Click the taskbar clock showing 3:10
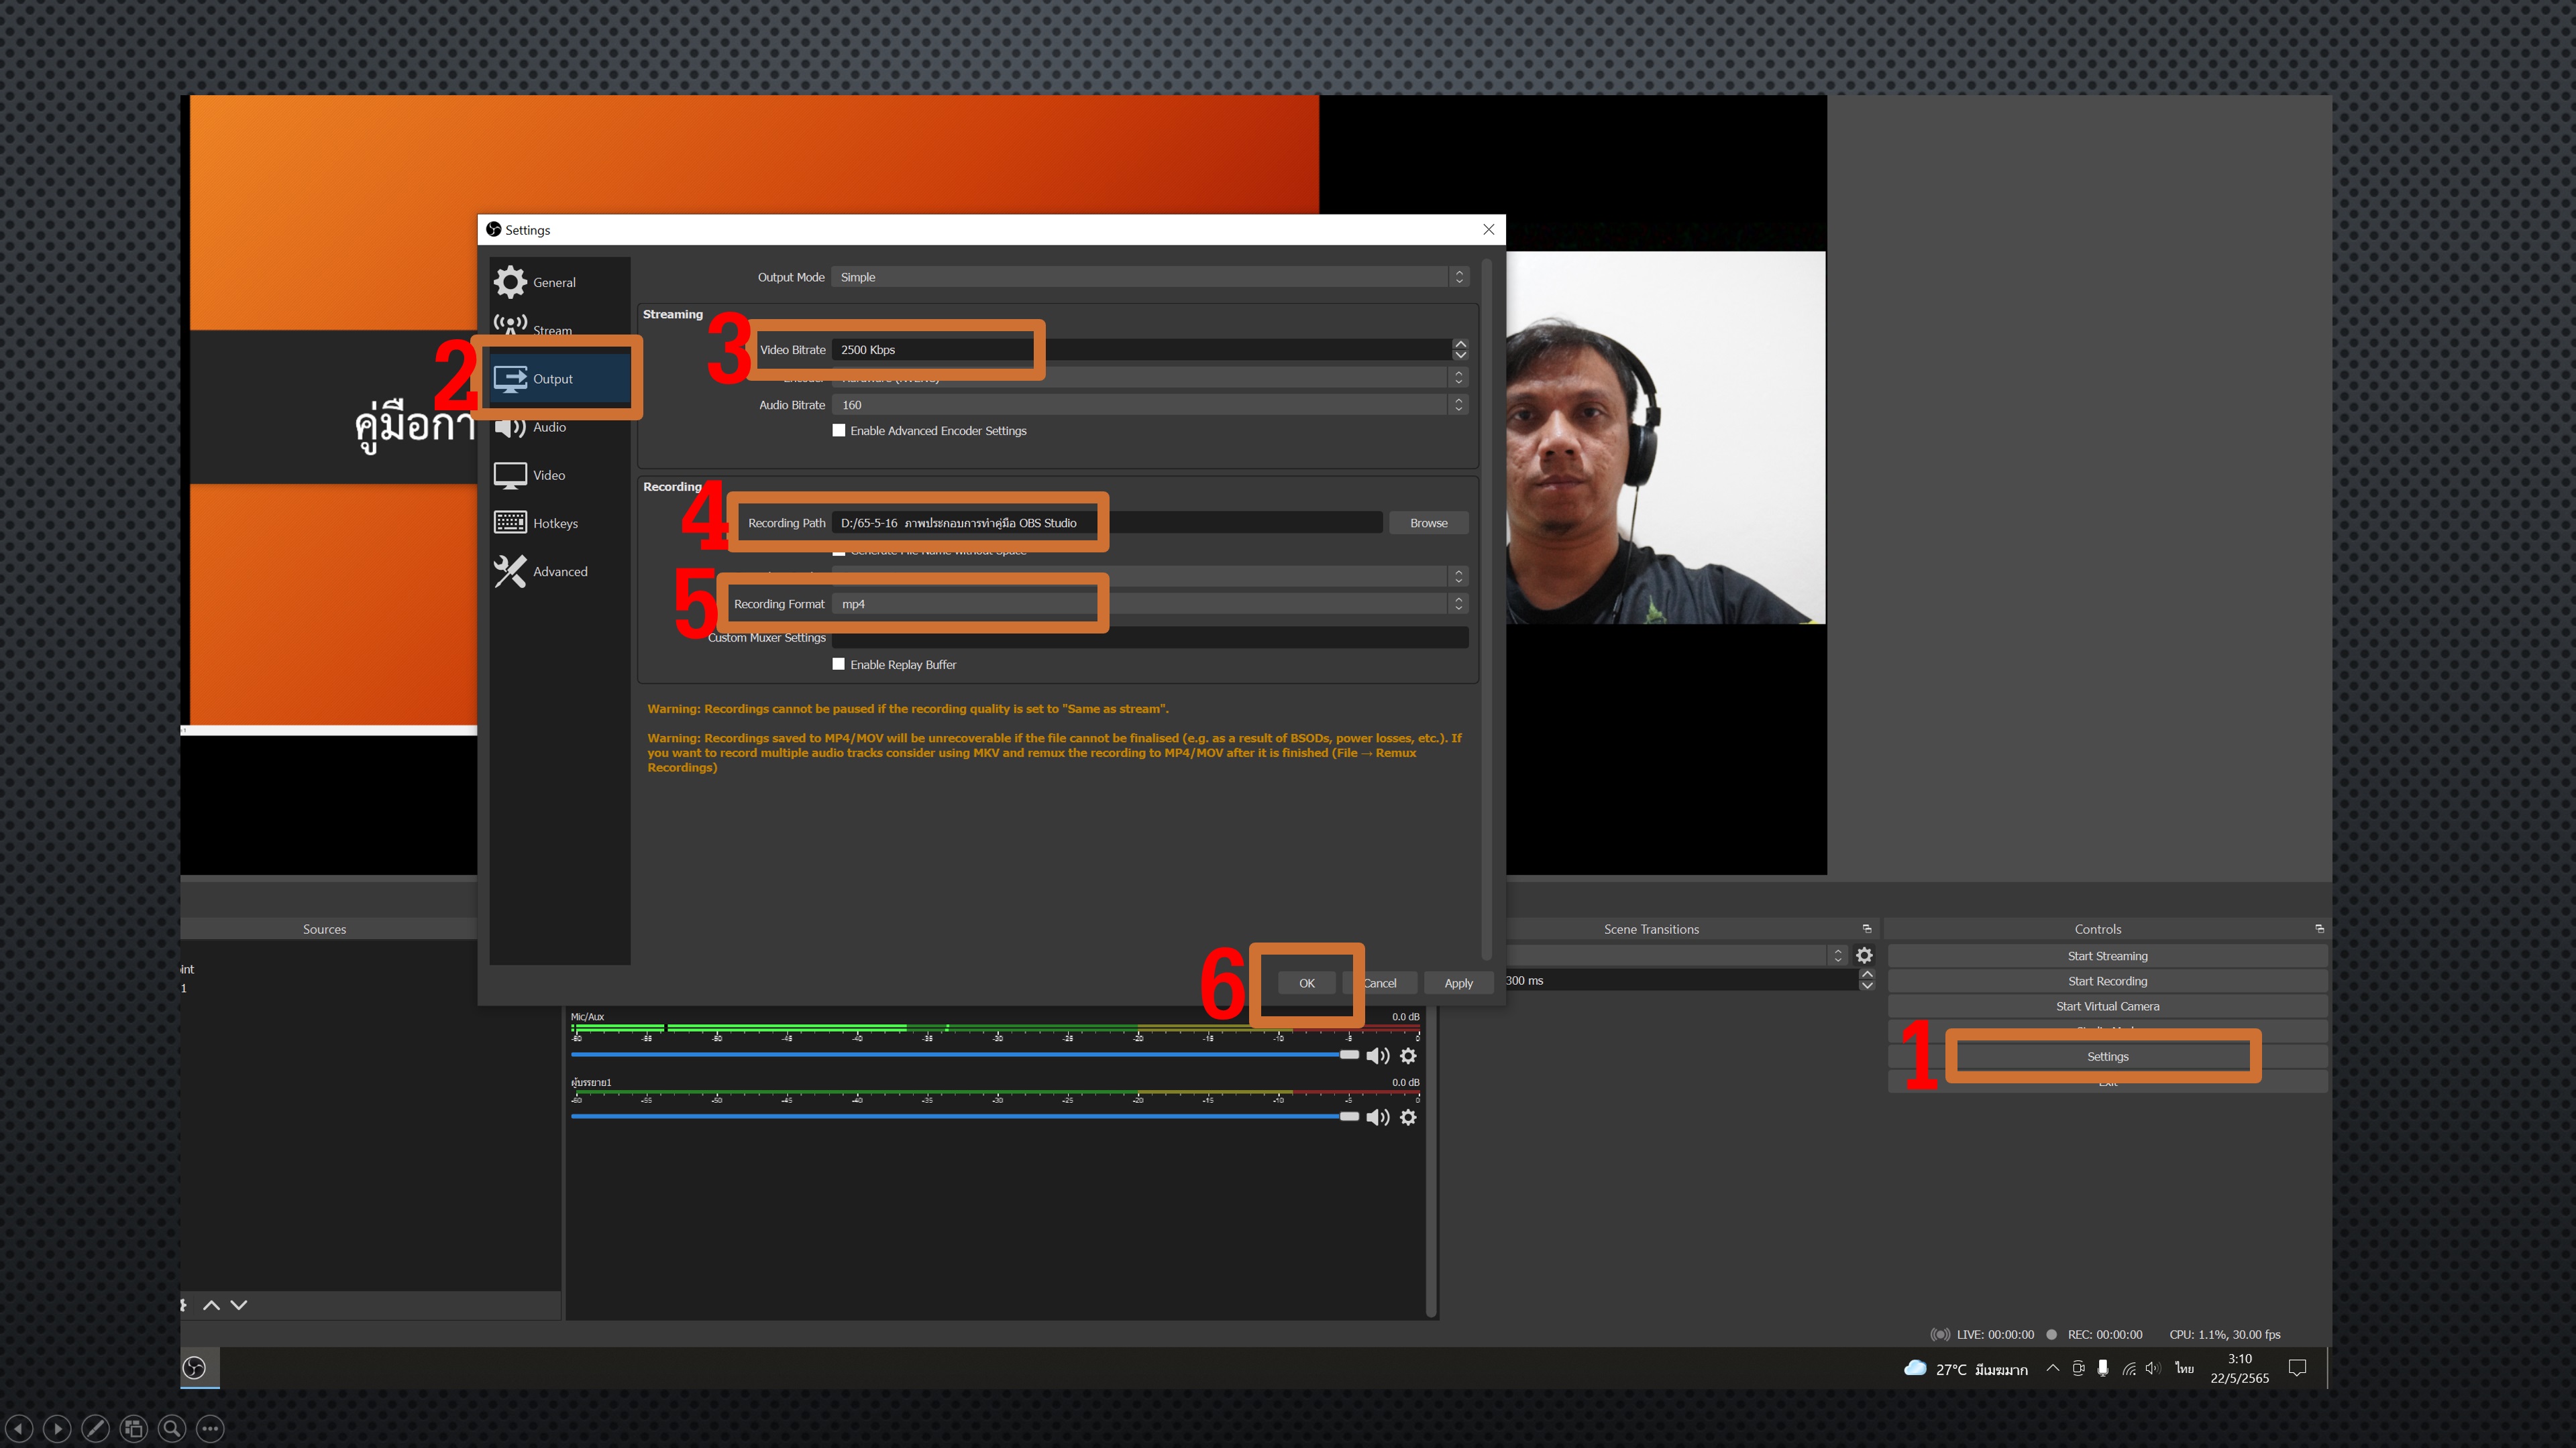The height and width of the screenshot is (1448, 2576). click(x=2239, y=1368)
